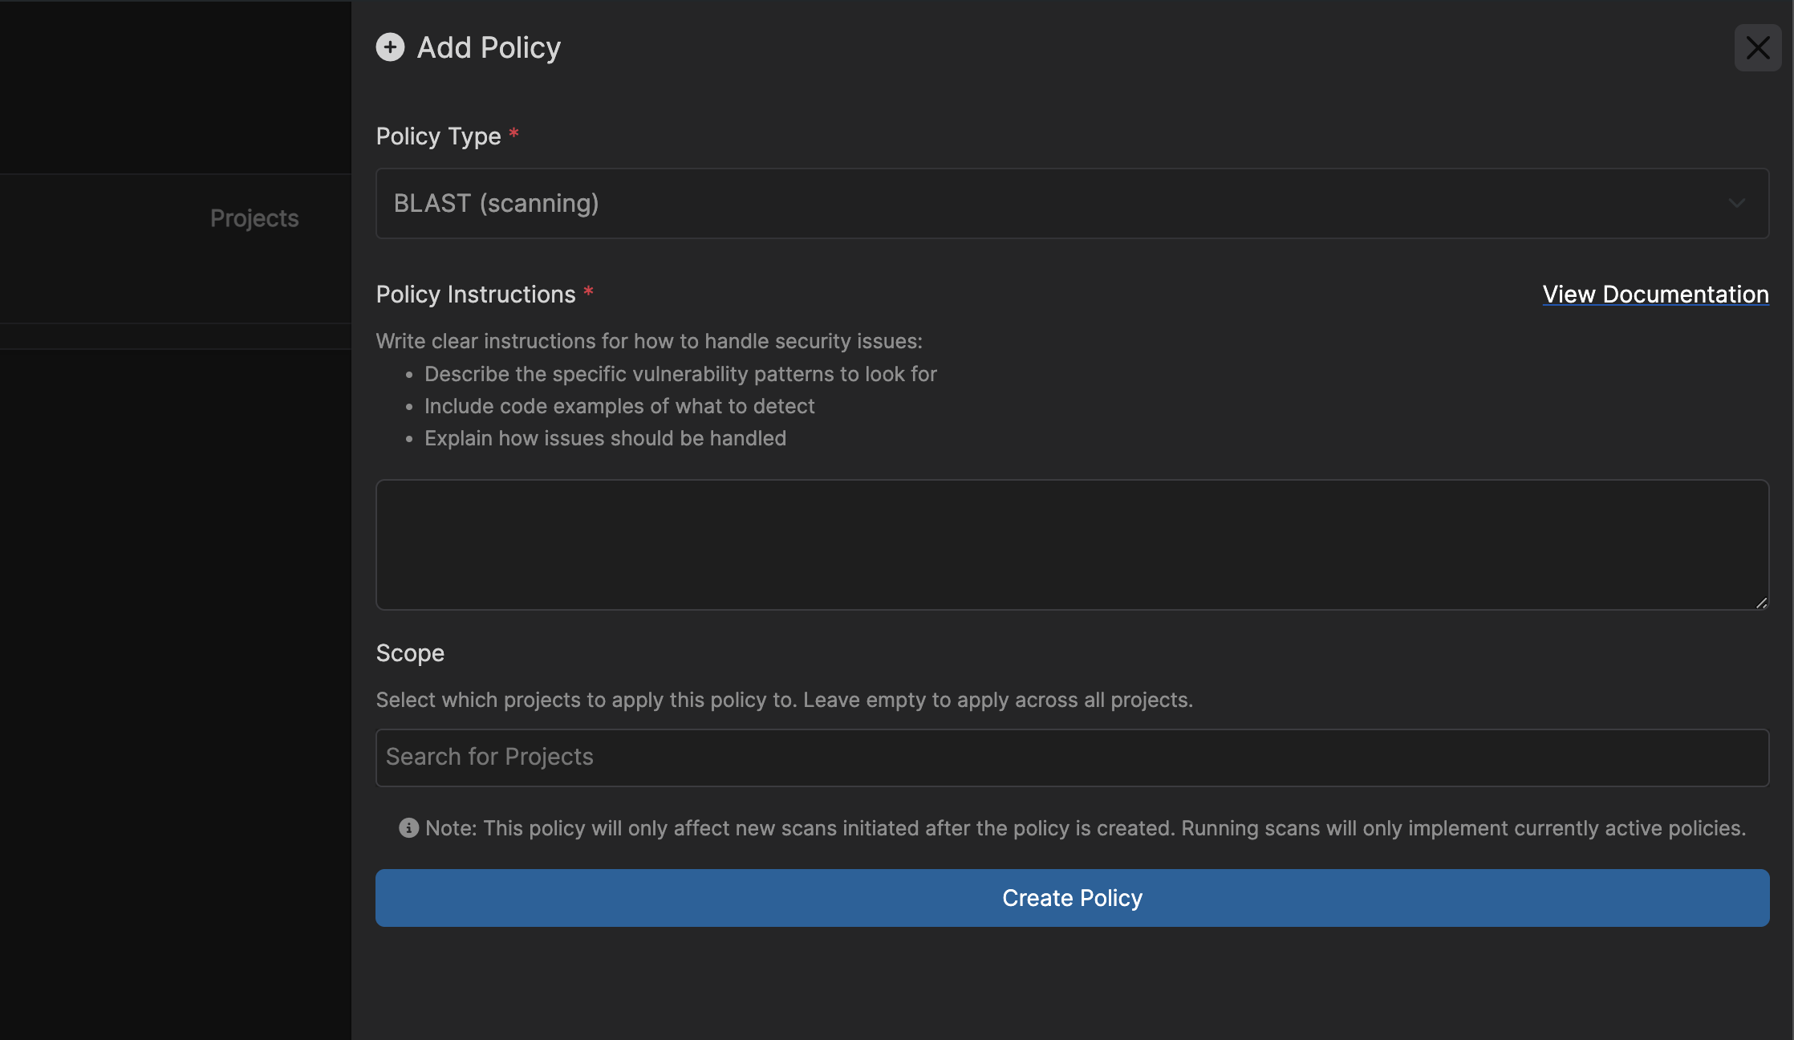Screen dimensions: 1794x1040
Task: Select the BLAST (scanning) value text
Action: tap(496, 204)
